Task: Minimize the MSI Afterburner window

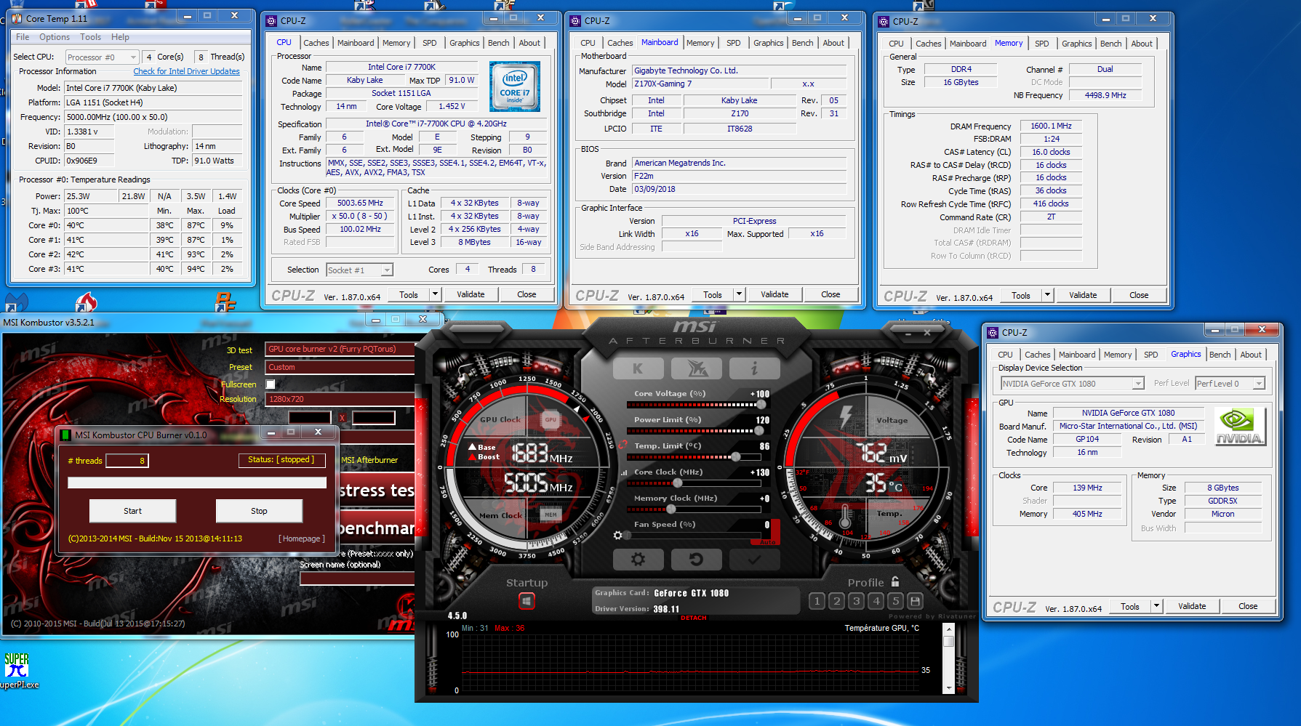Action: 906,334
